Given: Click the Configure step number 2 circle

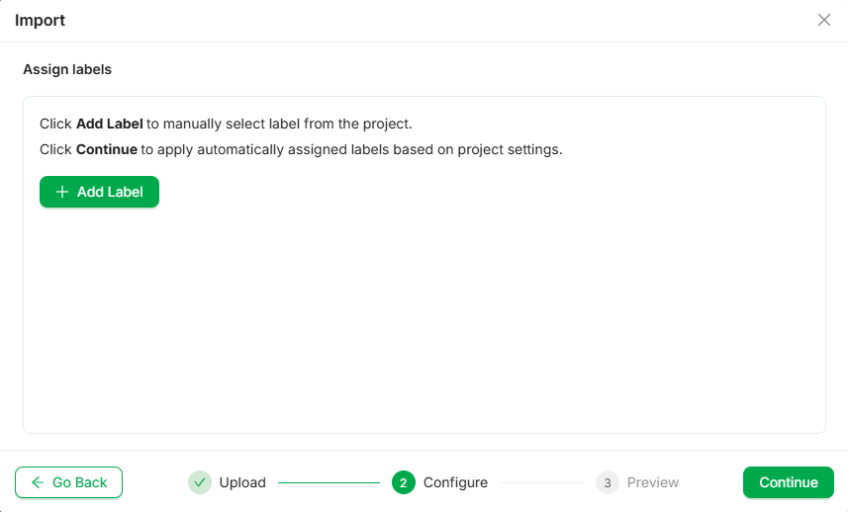Looking at the screenshot, I should tap(403, 482).
